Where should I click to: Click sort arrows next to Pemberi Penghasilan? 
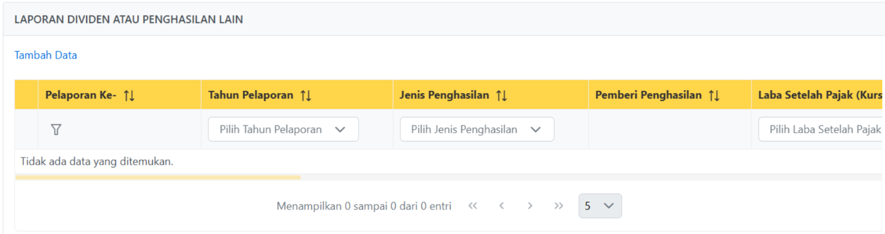tap(714, 96)
